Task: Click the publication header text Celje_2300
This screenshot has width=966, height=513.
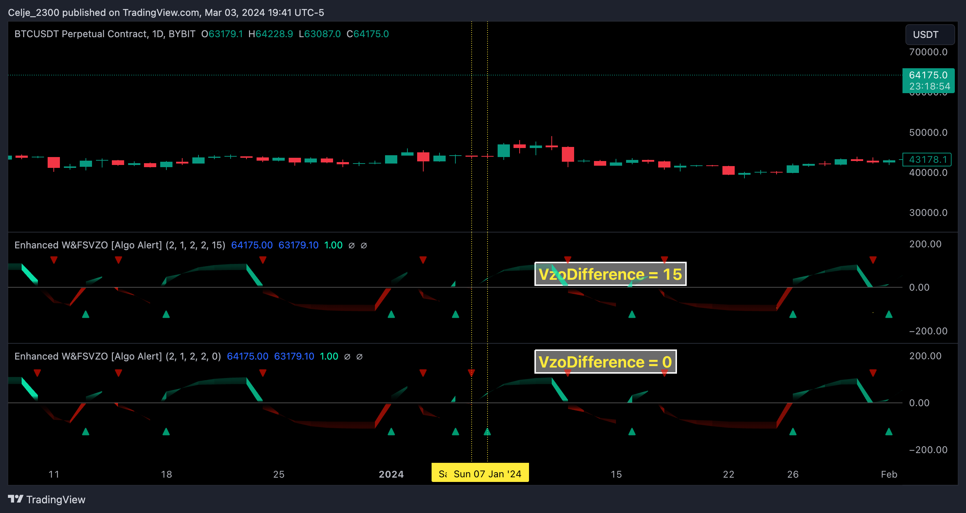Action: tap(33, 12)
